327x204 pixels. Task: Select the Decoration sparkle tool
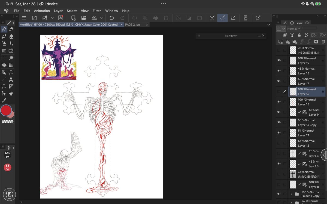click(11, 43)
